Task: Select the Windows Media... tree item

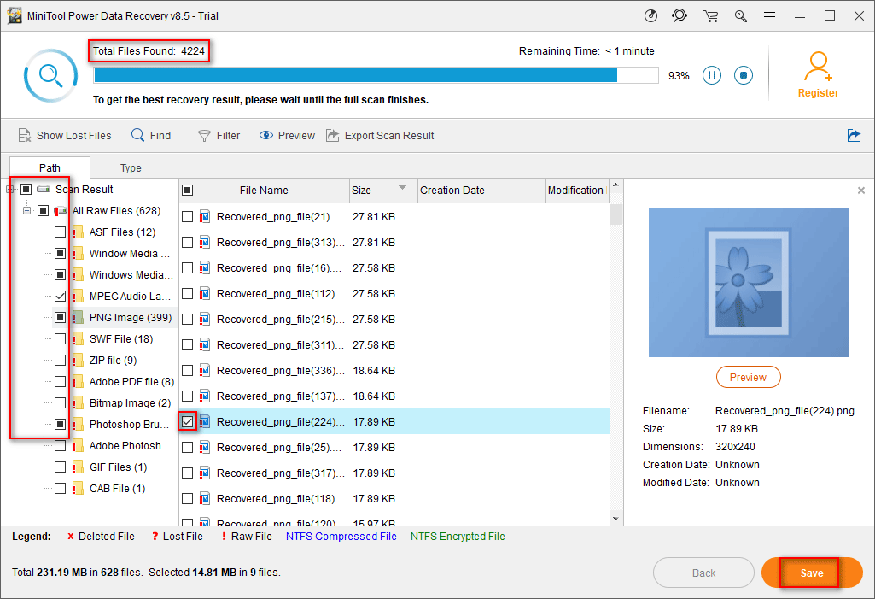Action: click(131, 274)
